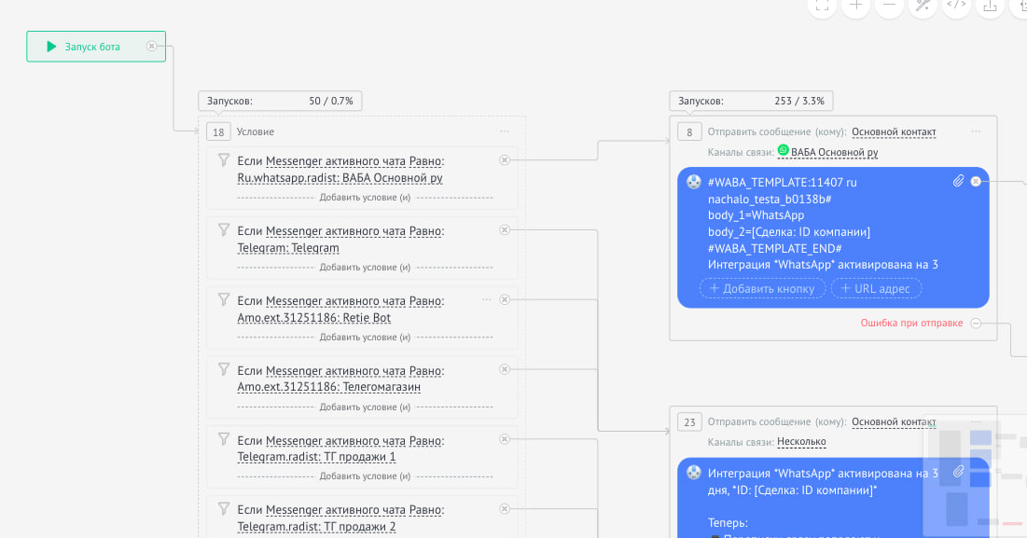Select block number 18
The height and width of the screenshot is (538, 1027).
click(x=218, y=131)
